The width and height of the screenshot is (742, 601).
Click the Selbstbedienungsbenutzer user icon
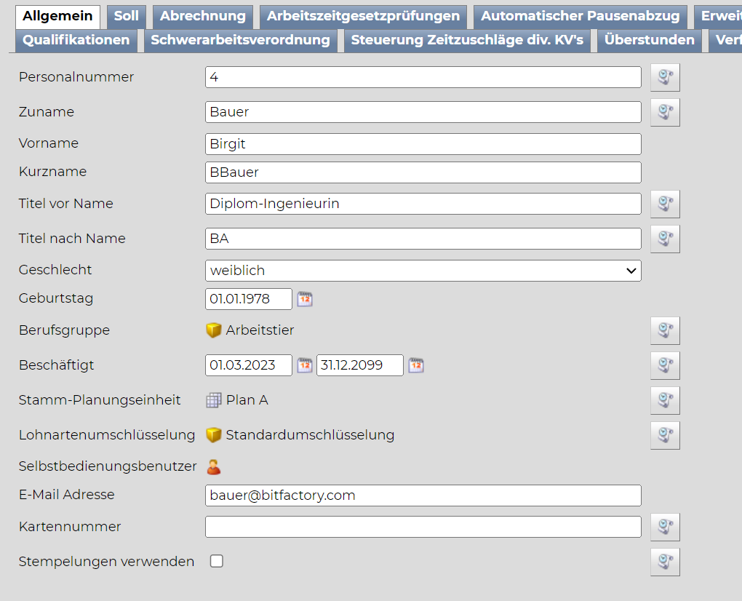point(213,467)
